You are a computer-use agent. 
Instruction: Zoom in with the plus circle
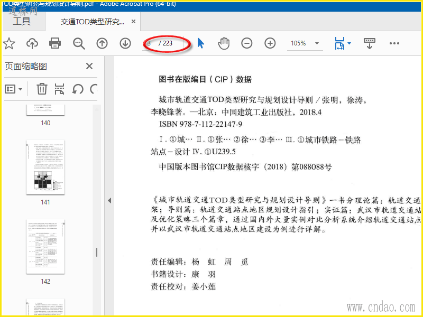(270, 43)
